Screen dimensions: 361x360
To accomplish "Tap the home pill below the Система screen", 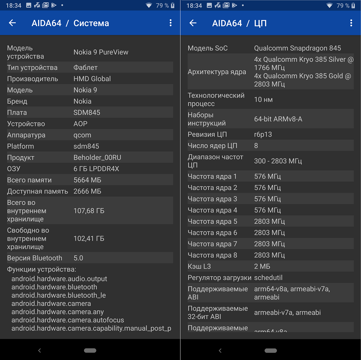I will point(90,350).
